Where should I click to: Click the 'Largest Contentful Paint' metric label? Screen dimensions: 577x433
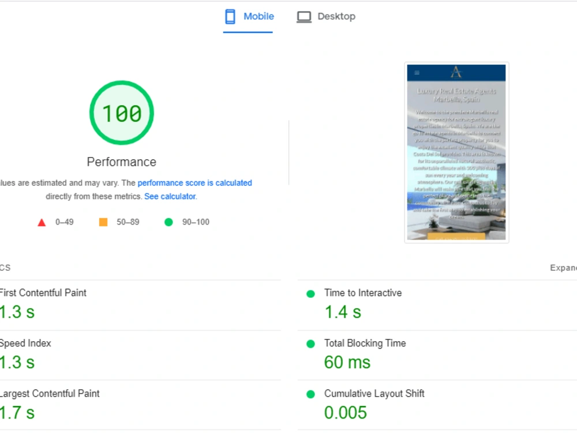49,394
